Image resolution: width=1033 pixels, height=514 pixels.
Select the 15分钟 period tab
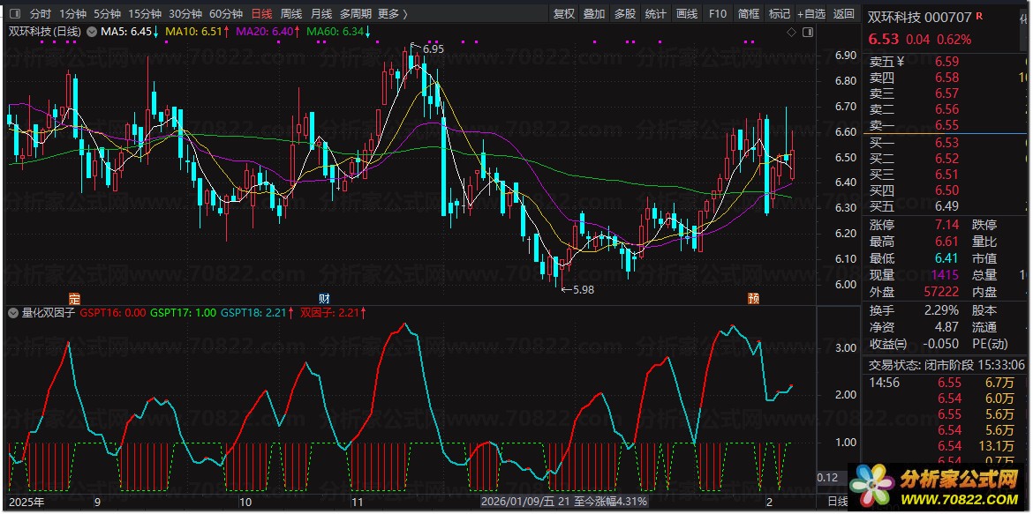click(x=144, y=14)
